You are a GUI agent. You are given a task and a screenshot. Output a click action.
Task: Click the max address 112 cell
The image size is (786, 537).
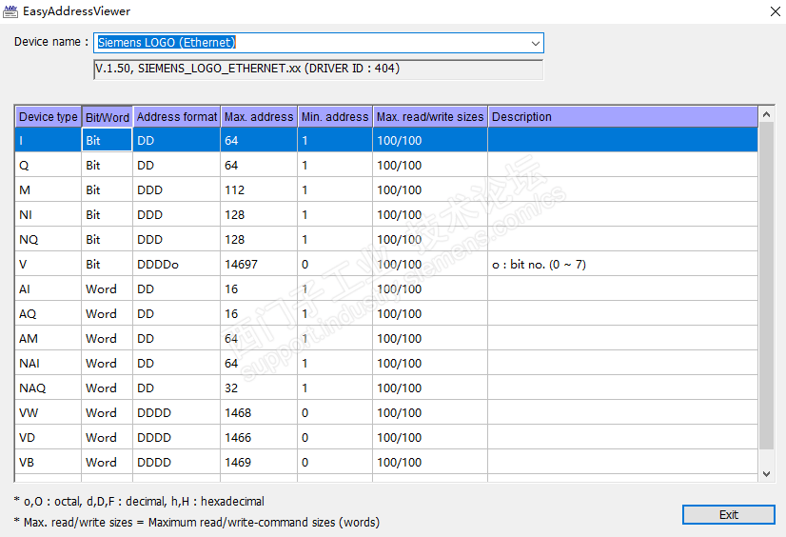tap(259, 190)
